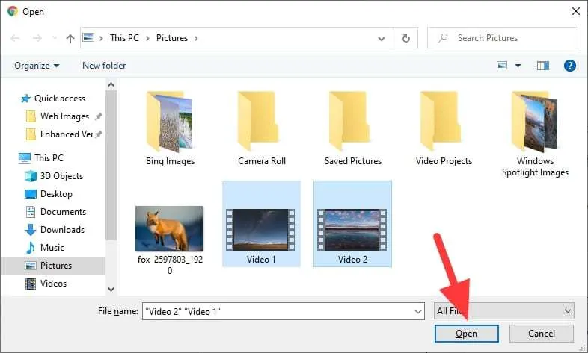The image size is (588, 353).
Task: Open Web Images pinned folder
Action: coord(64,116)
